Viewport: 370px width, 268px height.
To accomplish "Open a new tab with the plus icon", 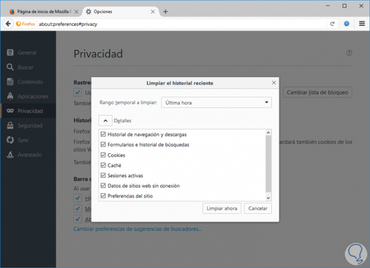I will (165, 12).
